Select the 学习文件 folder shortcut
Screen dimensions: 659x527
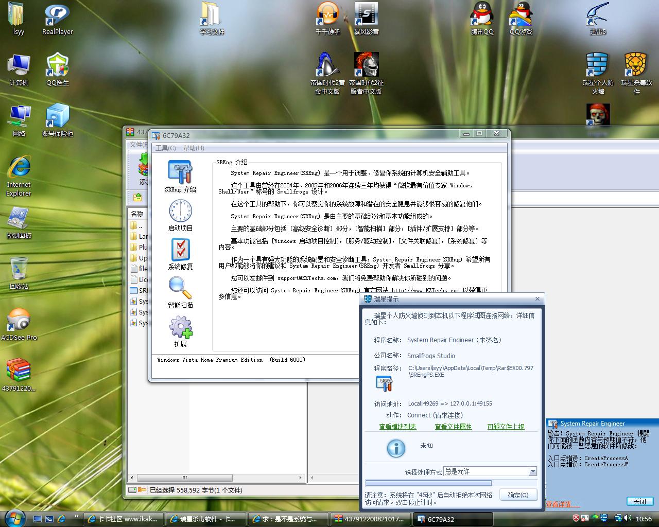click(212, 20)
